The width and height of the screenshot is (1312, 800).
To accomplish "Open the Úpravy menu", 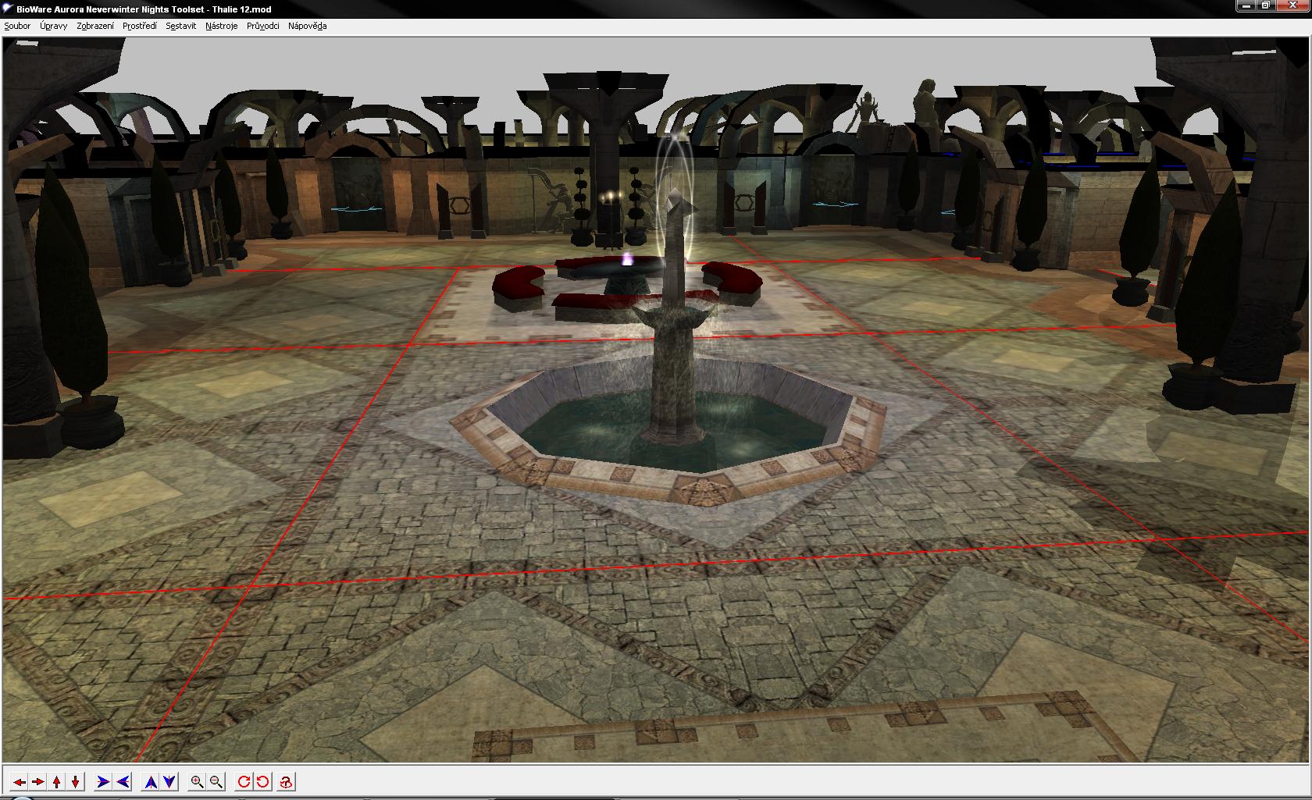I will pos(54,26).
